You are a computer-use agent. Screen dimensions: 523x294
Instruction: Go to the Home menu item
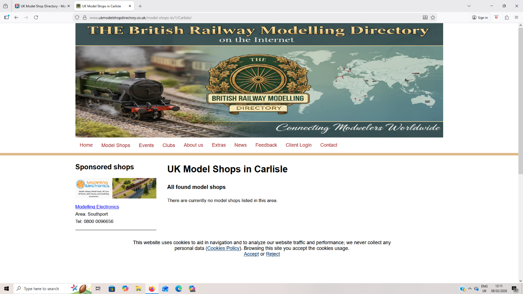tap(86, 145)
